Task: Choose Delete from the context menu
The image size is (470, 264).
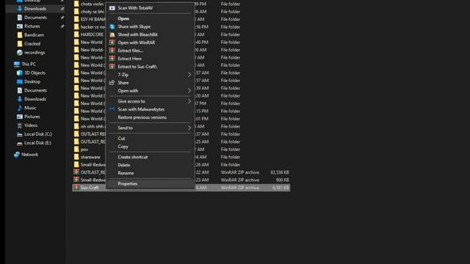Action: [150, 165]
